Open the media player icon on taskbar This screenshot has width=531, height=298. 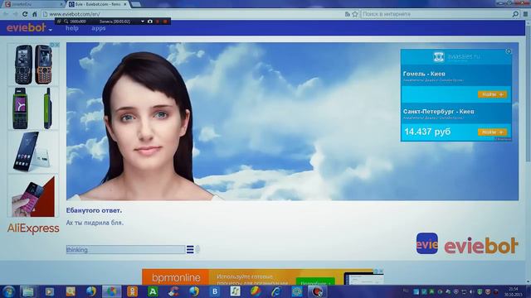[50, 291]
